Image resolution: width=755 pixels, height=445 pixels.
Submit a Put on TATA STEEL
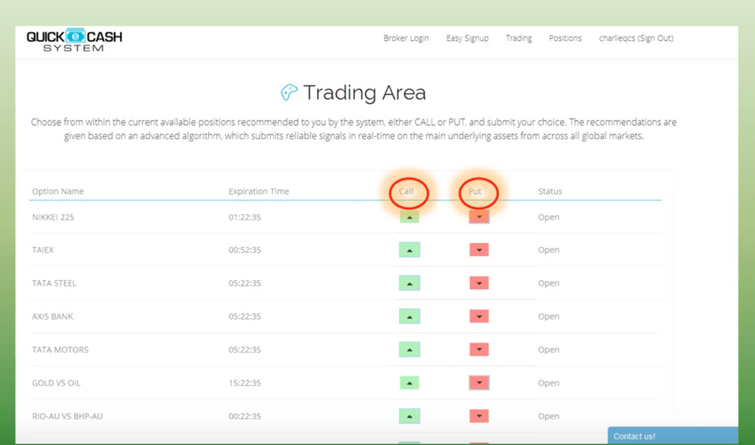pos(479,284)
